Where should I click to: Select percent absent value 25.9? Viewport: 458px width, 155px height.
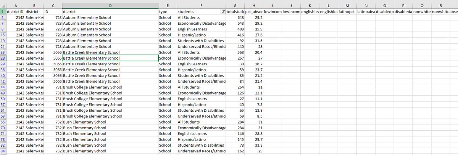pos(254,29)
